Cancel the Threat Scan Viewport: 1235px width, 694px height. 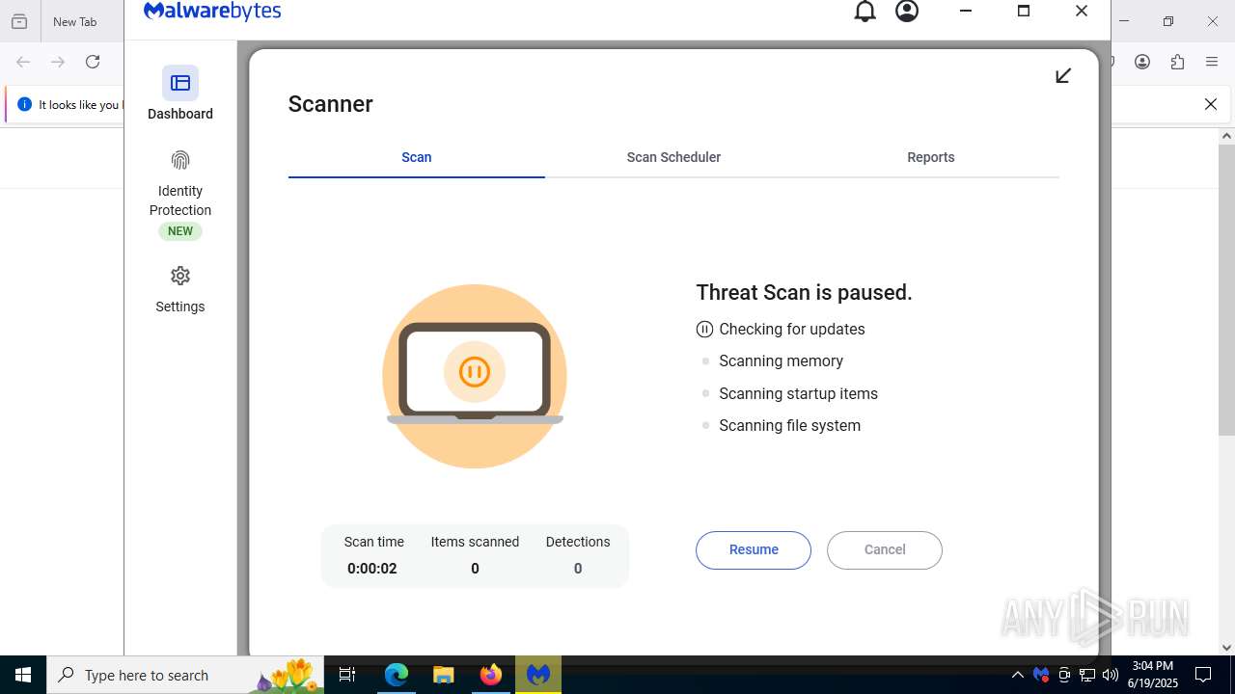click(885, 549)
